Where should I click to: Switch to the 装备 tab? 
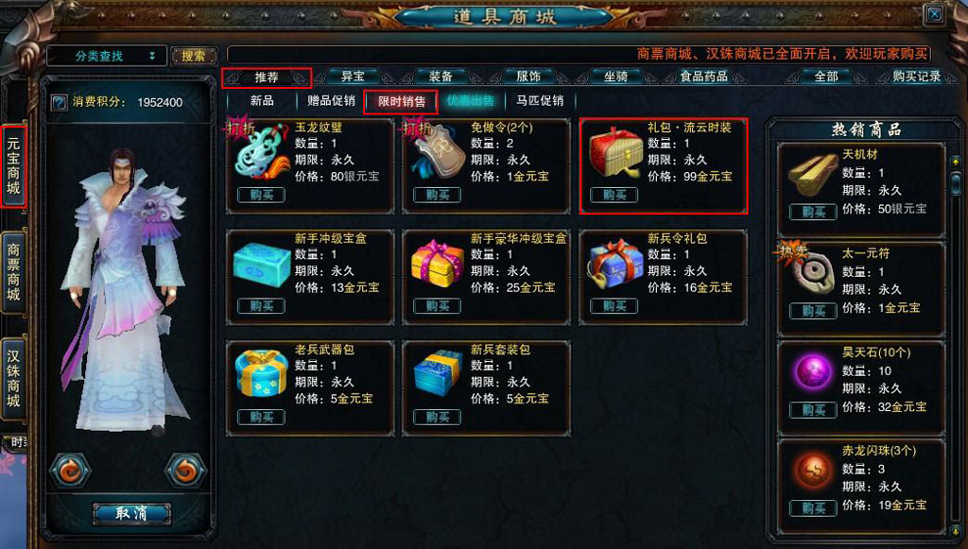click(441, 77)
